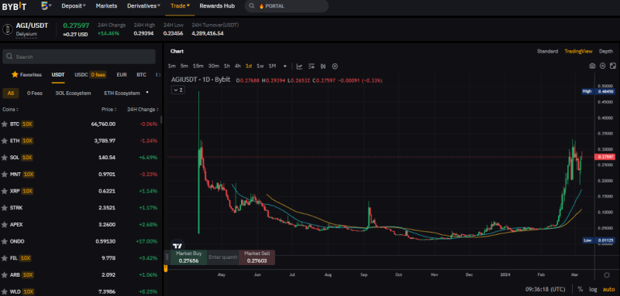
Task: Open the 5th anniversary icon menu
Action: pyautogui.click(x=46, y=6)
